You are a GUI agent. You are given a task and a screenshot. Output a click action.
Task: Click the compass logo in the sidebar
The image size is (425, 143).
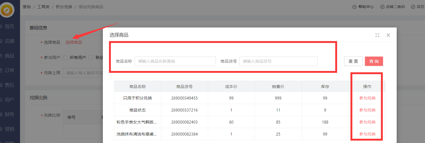(7, 10)
